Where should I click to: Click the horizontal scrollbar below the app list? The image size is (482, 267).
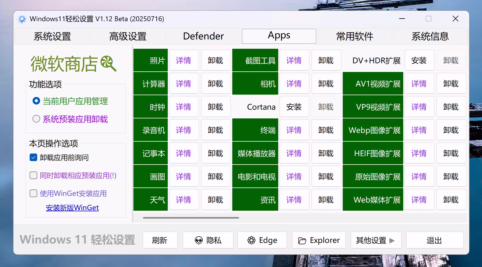[191, 218]
